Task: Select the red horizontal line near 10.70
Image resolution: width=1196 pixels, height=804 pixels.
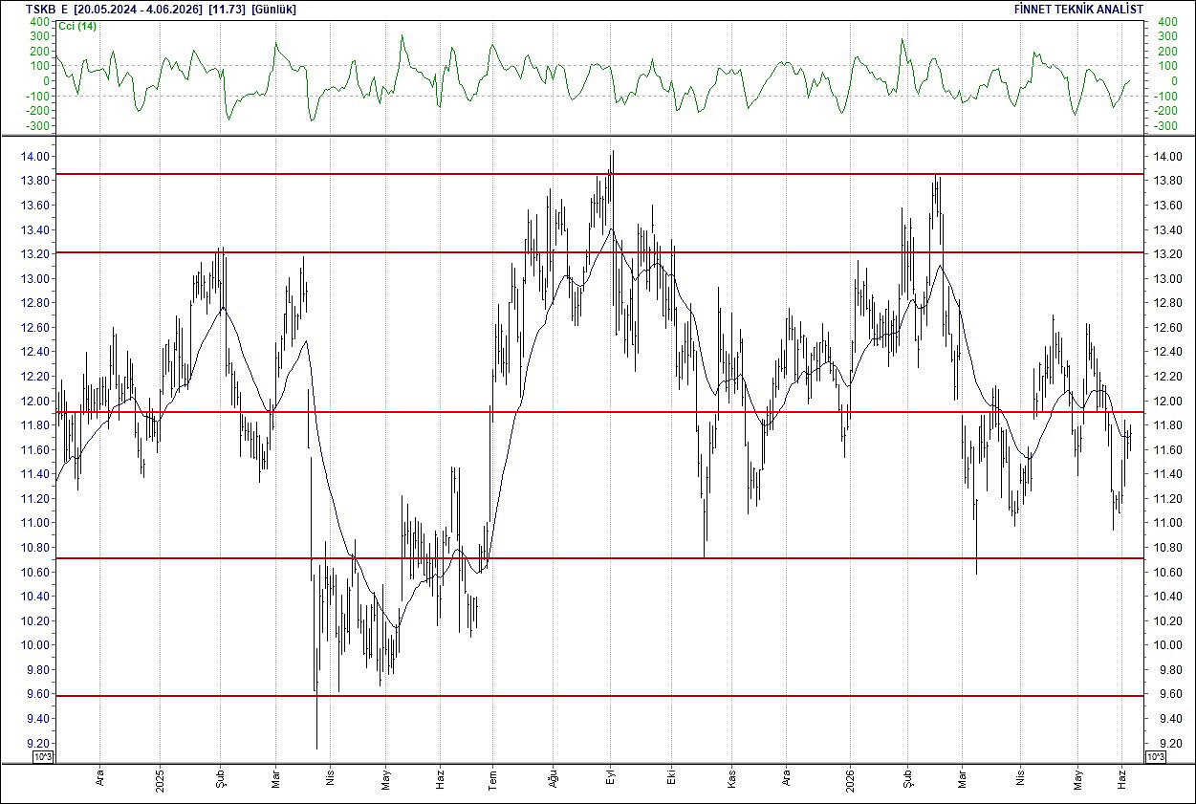Action: tap(599, 558)
